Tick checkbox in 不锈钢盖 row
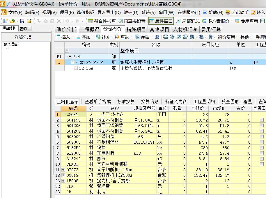The height and width of the screenshot is (198, 266). [262, 136]
